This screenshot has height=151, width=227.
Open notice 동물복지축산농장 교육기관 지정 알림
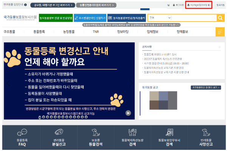pos(164,68)
